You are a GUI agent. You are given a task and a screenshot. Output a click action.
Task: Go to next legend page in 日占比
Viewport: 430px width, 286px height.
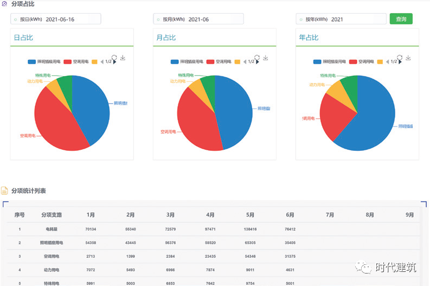click(114, 62)
